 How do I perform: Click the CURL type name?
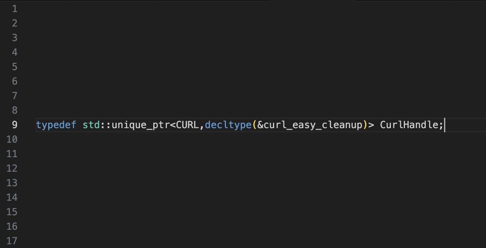(188, 125)
